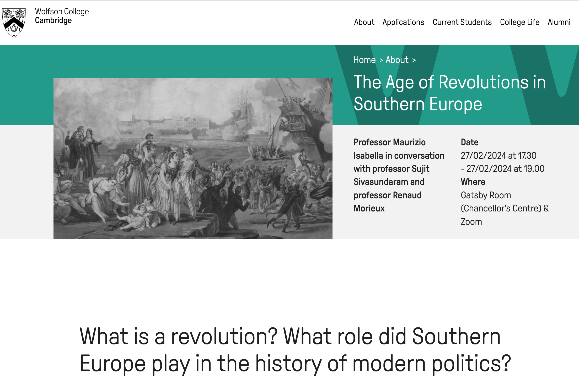This screenshot has height=383, width=579.
Task: Go to Current Students section
Action: (462, 22)
